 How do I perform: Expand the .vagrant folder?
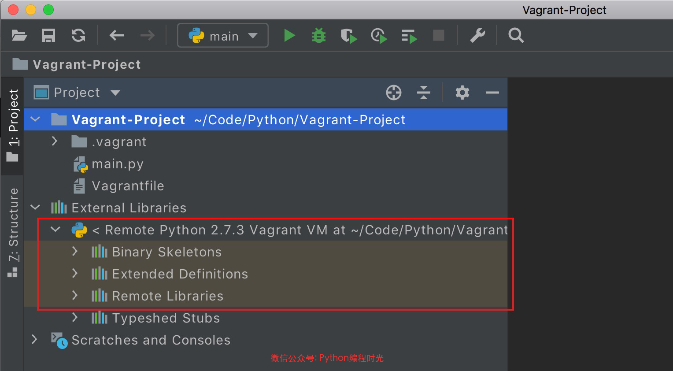point(55,141)
